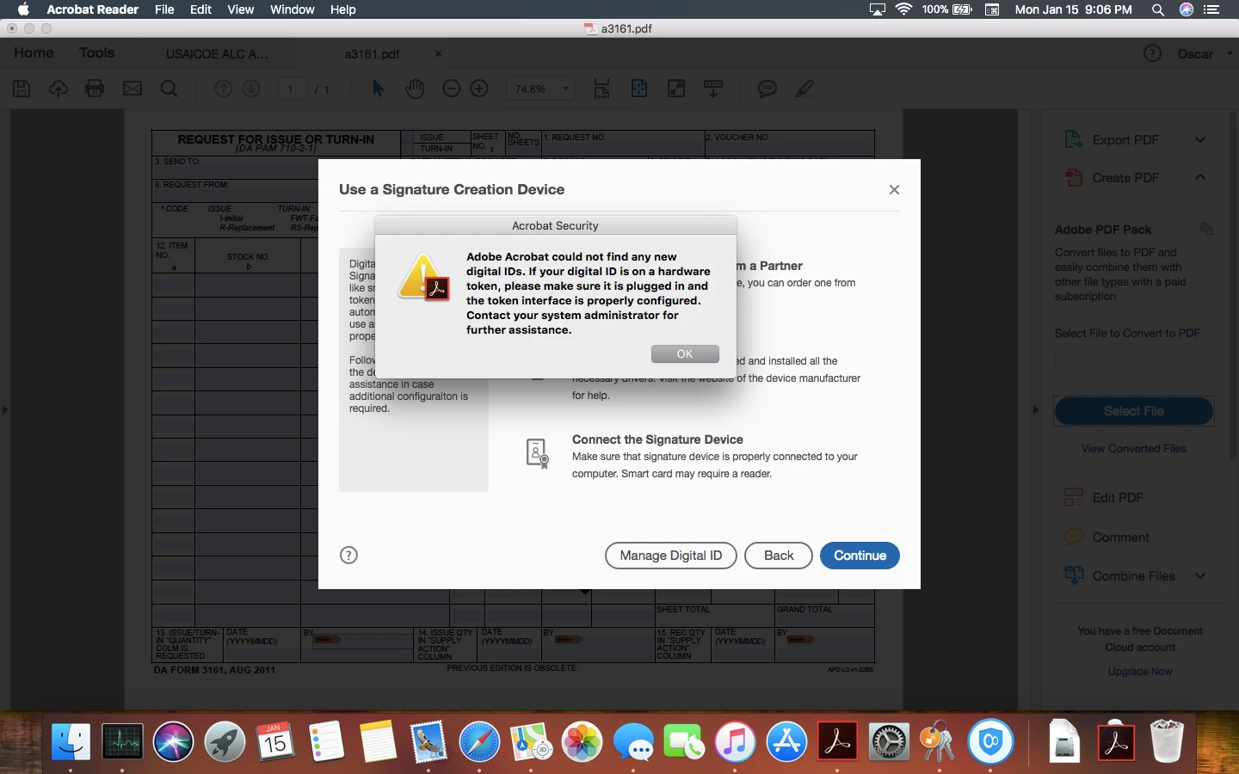Zoom out with the minus icon

click(x=452, y=89)
